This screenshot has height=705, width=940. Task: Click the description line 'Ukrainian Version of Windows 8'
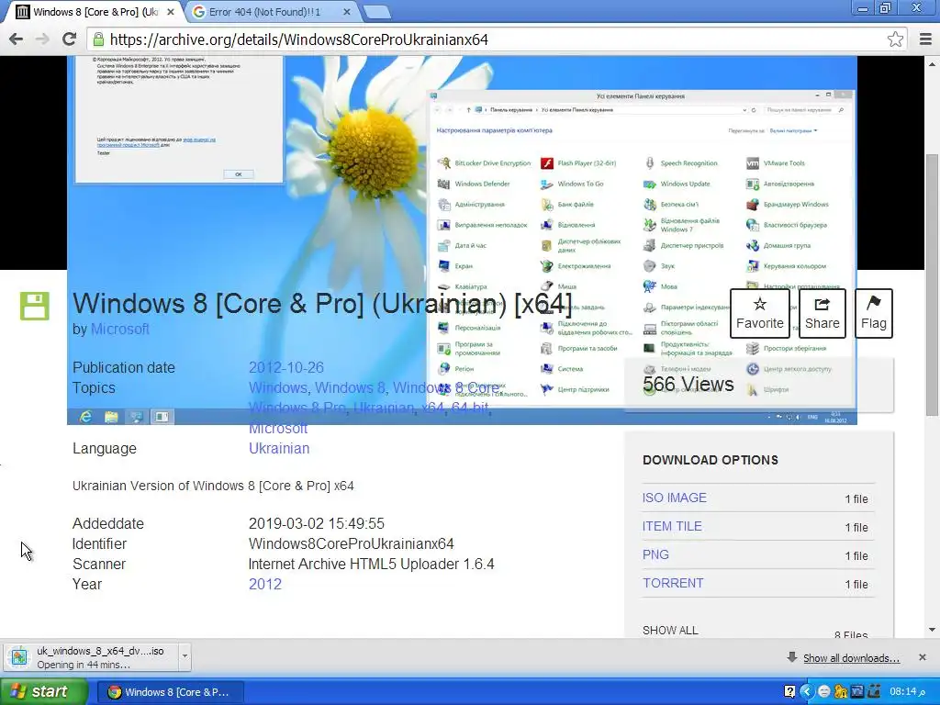(213, 486)
